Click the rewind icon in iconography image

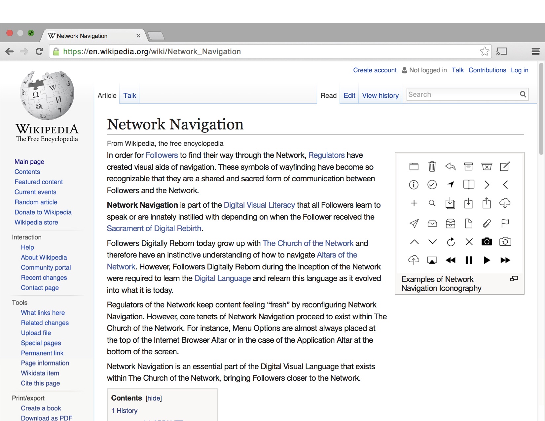[451, 260]
